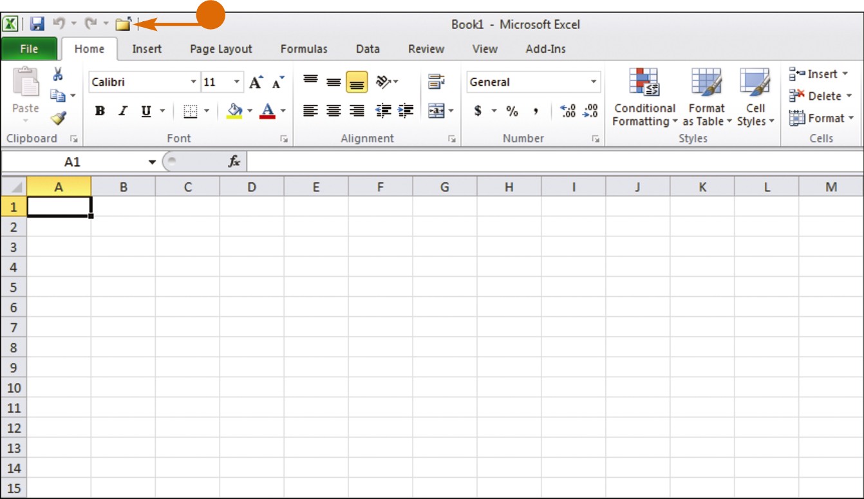Switch to the Insert tab
This screenshot has width=864, height=499.
[x=147, y=49]
